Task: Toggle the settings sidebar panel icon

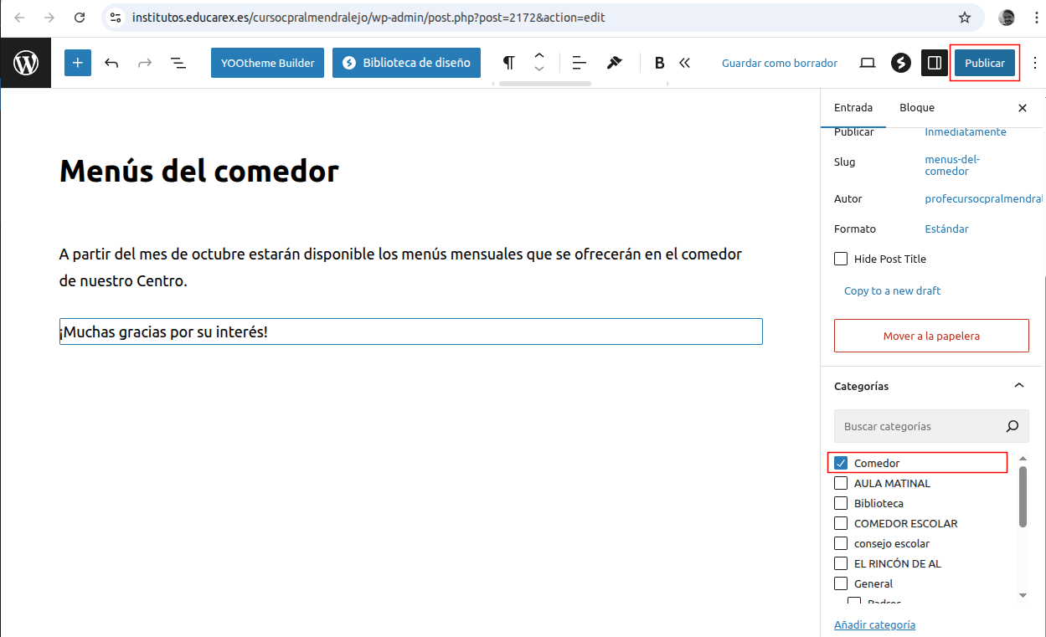Action: [934, 63]
